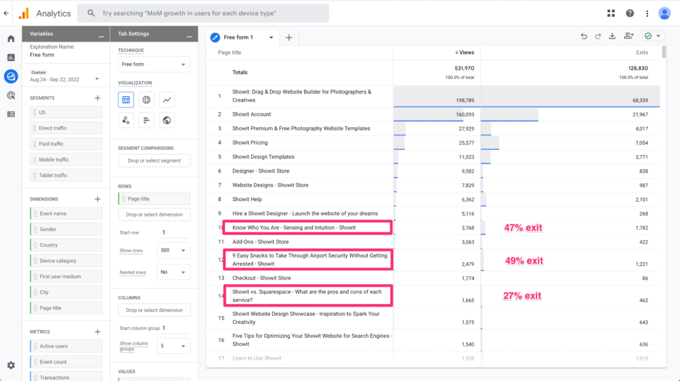Open Admin settings gear
The image size is (680, 381).
tap(11, 365)
